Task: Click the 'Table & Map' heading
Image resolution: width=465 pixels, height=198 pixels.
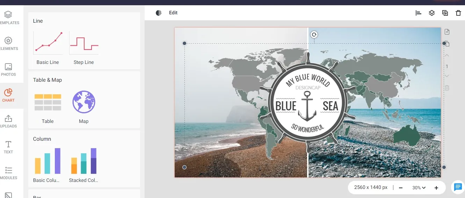Action: (48, 80)
